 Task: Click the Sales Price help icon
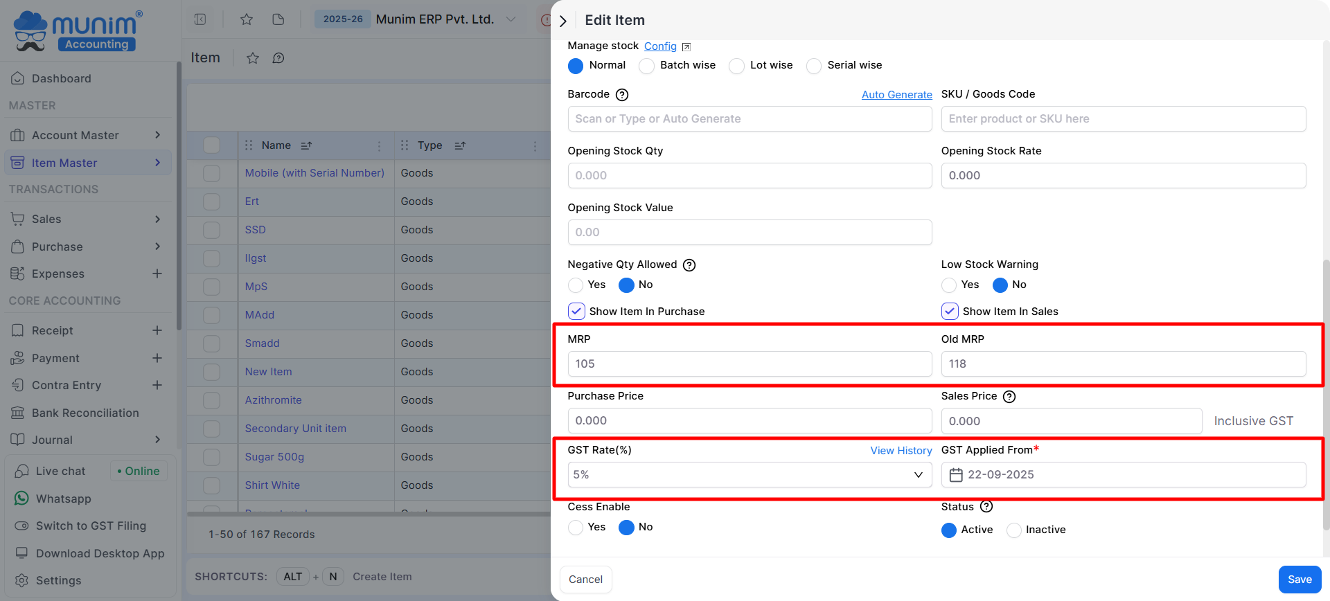[1009, 397]
